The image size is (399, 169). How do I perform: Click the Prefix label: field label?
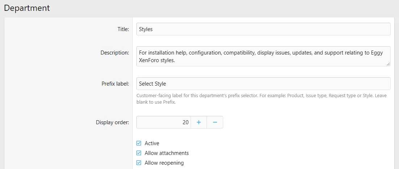tap(115, 84)
